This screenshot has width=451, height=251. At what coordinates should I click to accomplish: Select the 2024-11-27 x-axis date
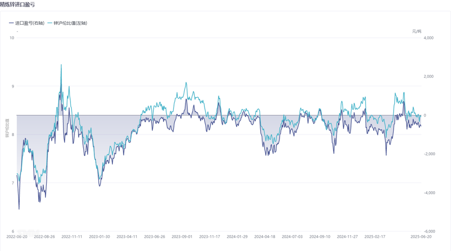tap(347, 236)
